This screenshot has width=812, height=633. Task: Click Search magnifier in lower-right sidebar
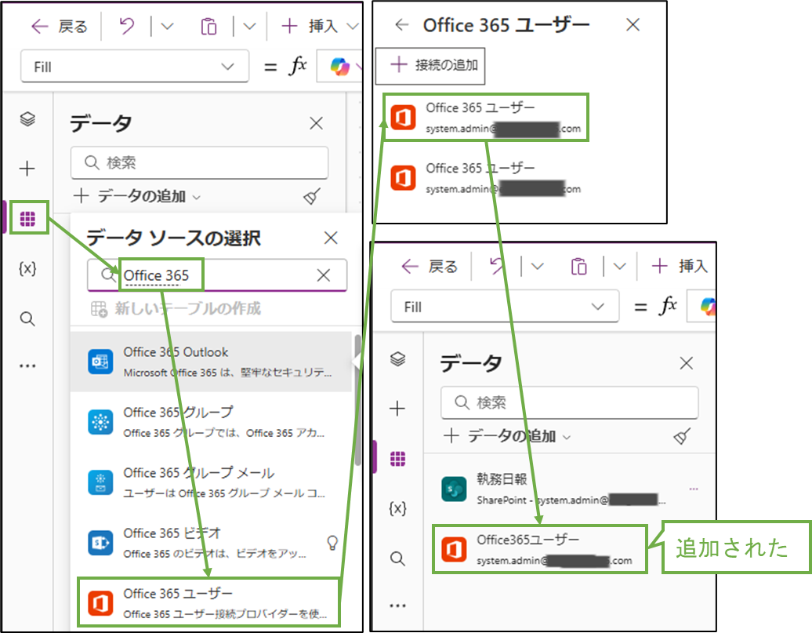click(x=397, y=558)
